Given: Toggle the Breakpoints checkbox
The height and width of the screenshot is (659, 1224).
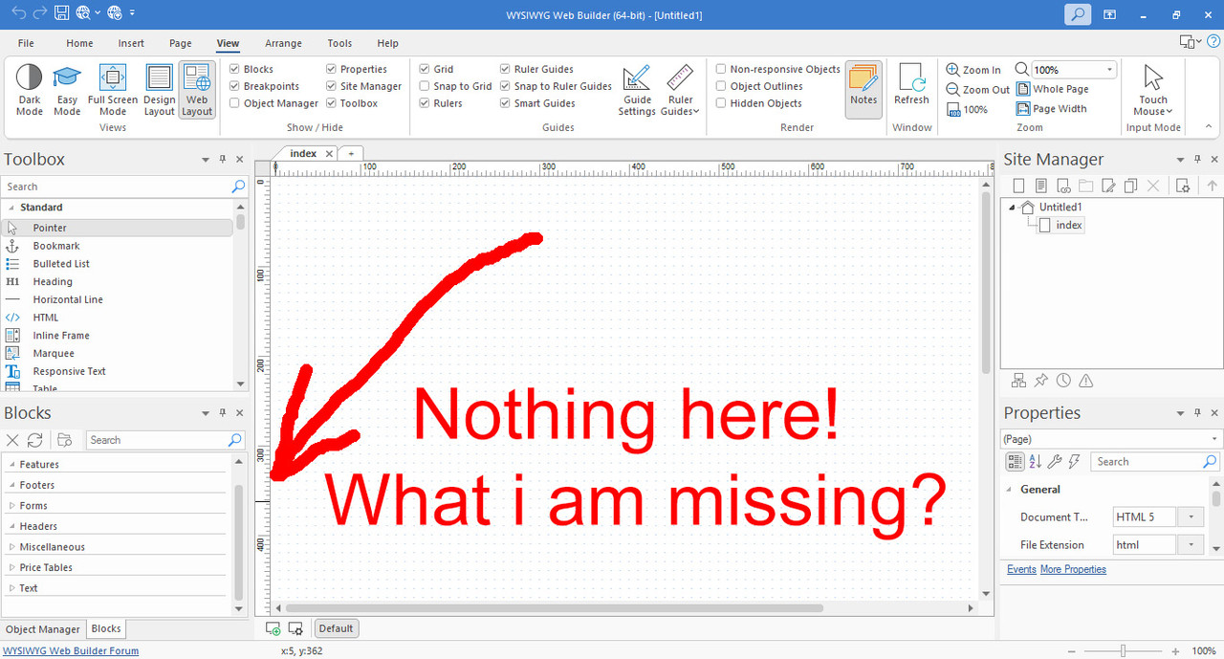Looking at the screenshot, I should point(234,86).
